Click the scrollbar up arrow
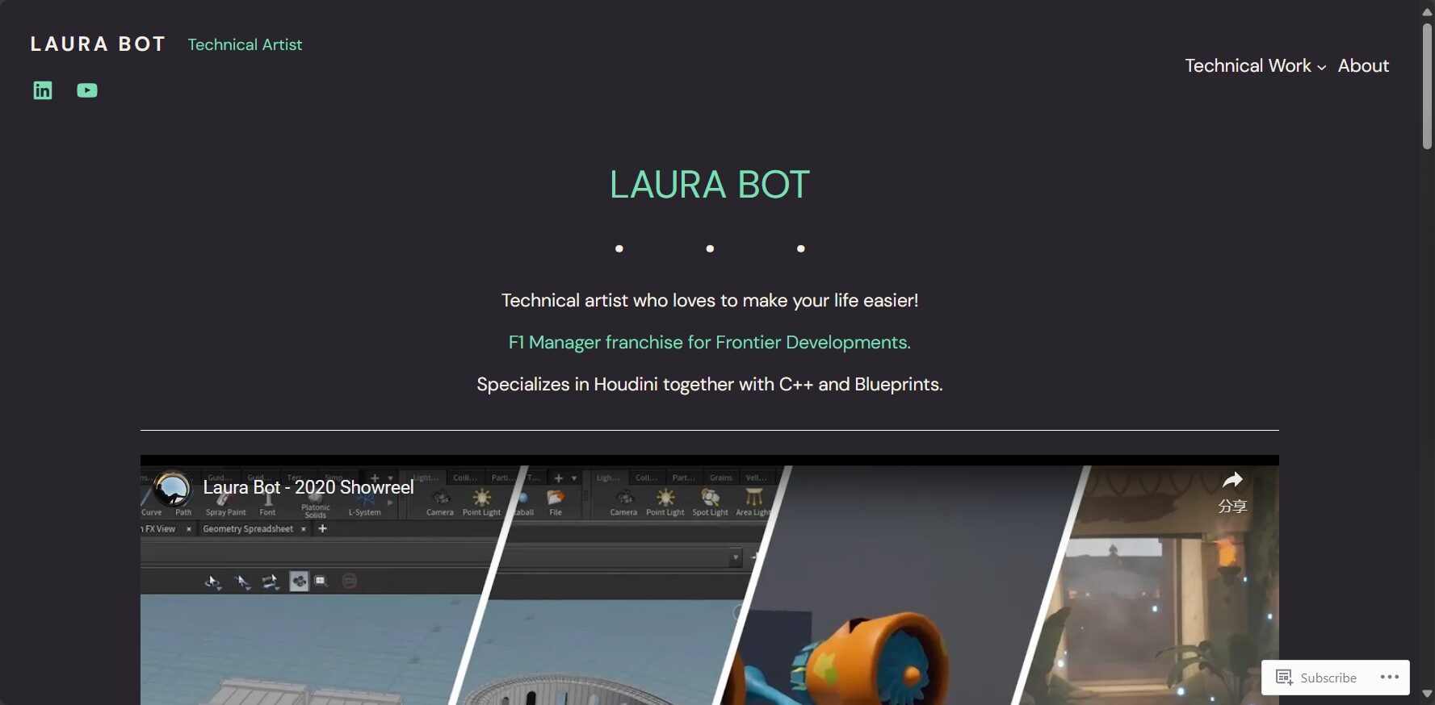This screenshot has height=705, width=1435. (x=1427, y=11)
